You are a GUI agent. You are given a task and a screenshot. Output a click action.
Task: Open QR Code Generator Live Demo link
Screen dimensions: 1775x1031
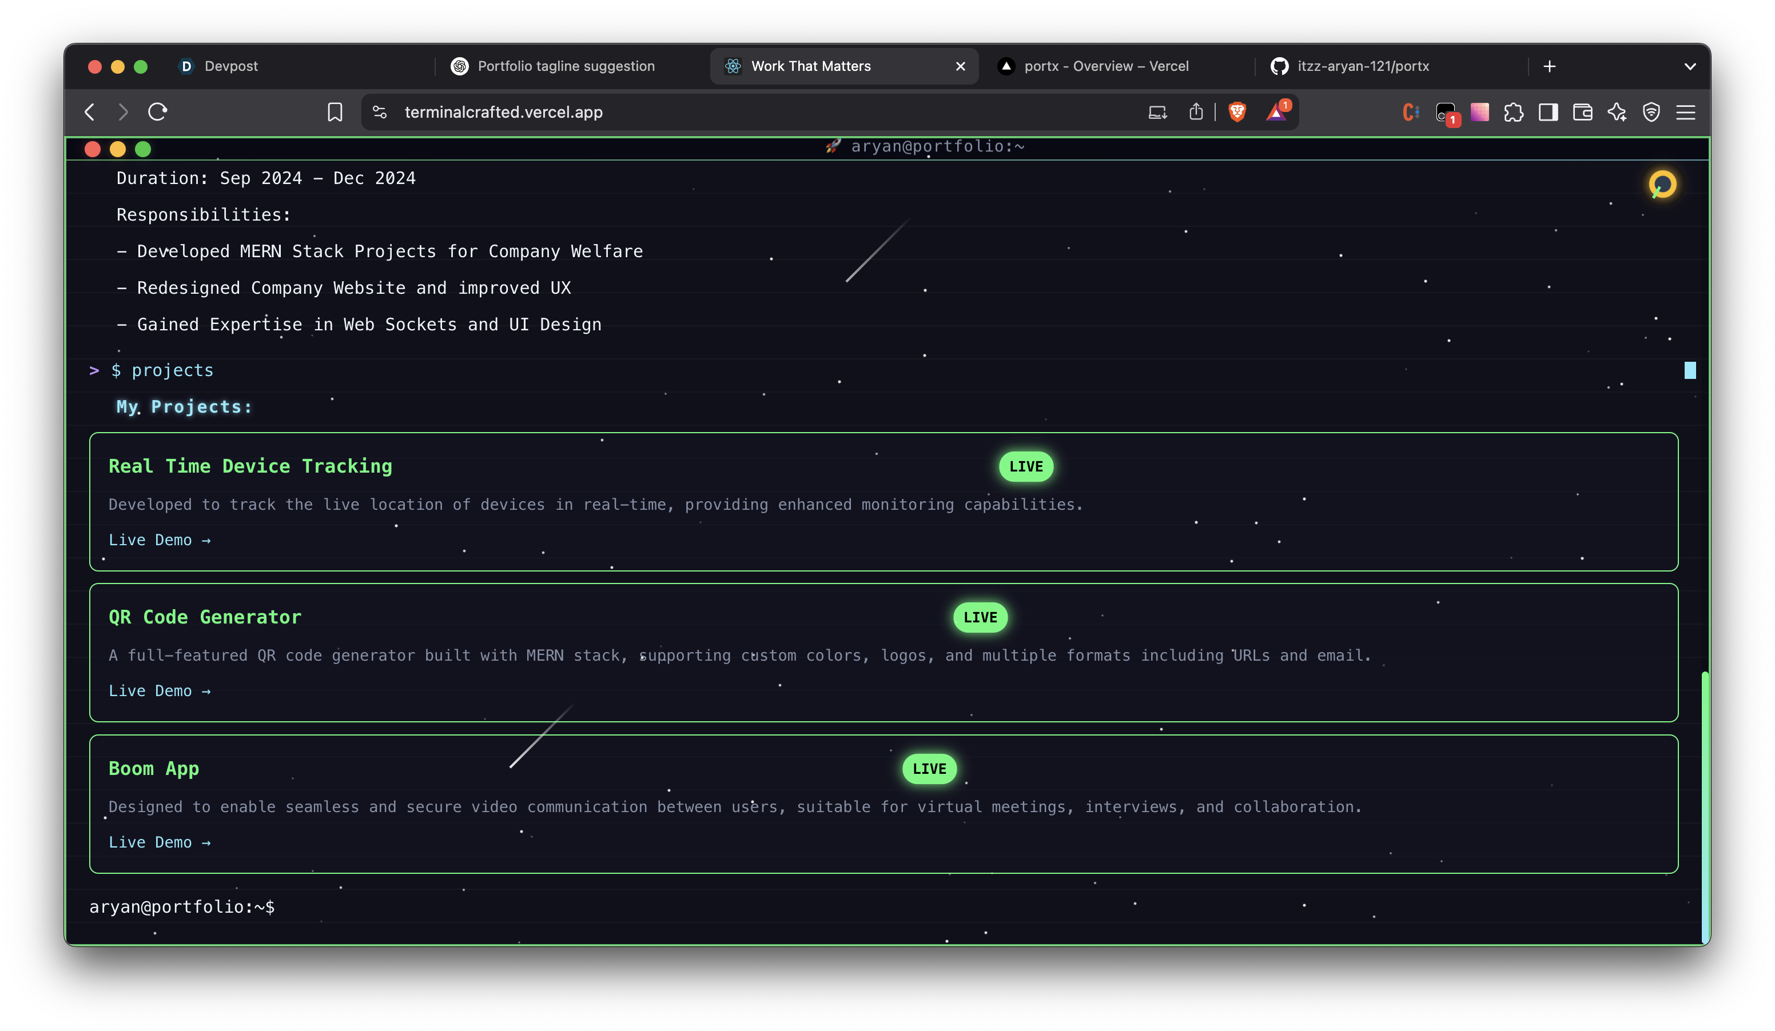[159, 691]
